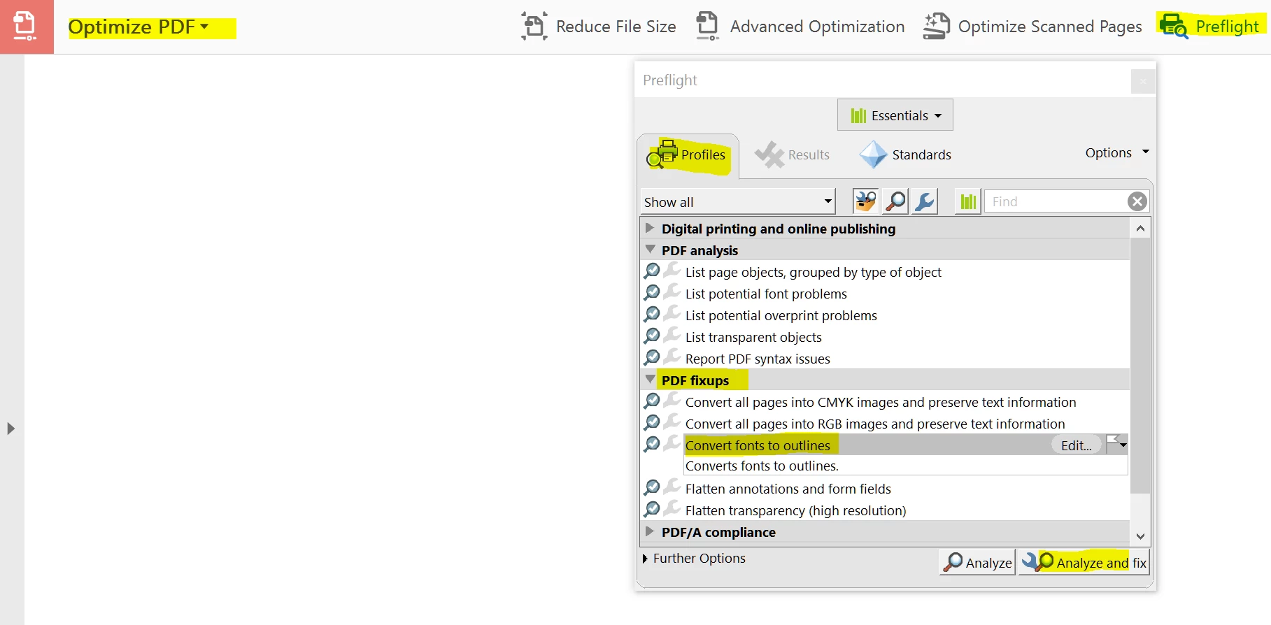This screenshot has height=625, width=1271.
Task: Open the Show all filter dropdown
Action: (739, 202)
